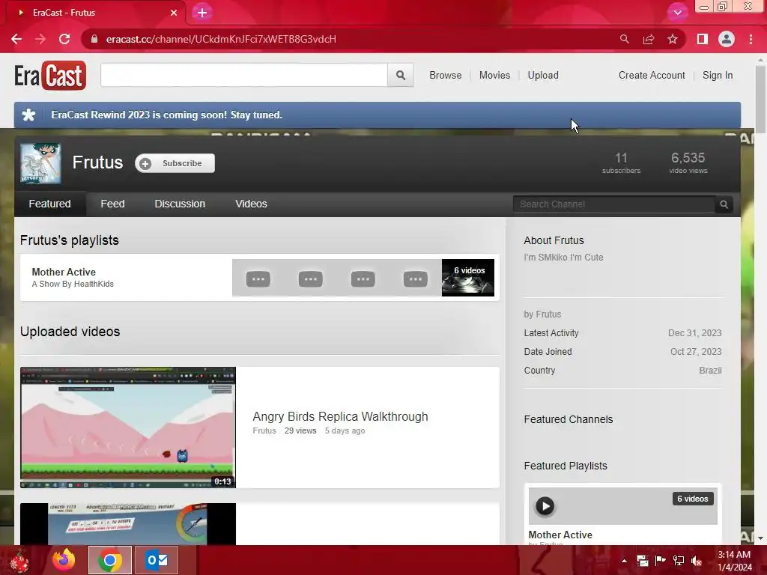The width and height of the screenshot is (767, 575).
Task: Show hidden system tray icons
Action: click(624, 561)
